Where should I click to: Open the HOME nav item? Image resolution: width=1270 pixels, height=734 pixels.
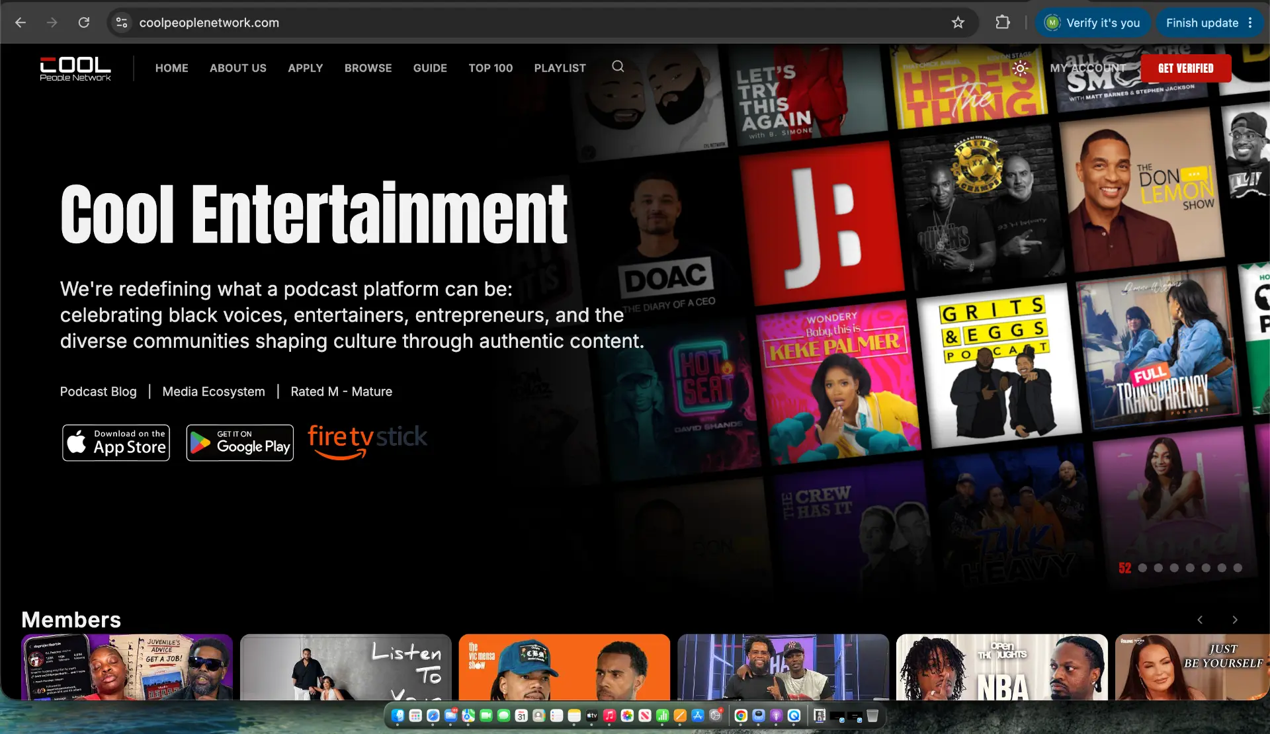coord(172,68)
